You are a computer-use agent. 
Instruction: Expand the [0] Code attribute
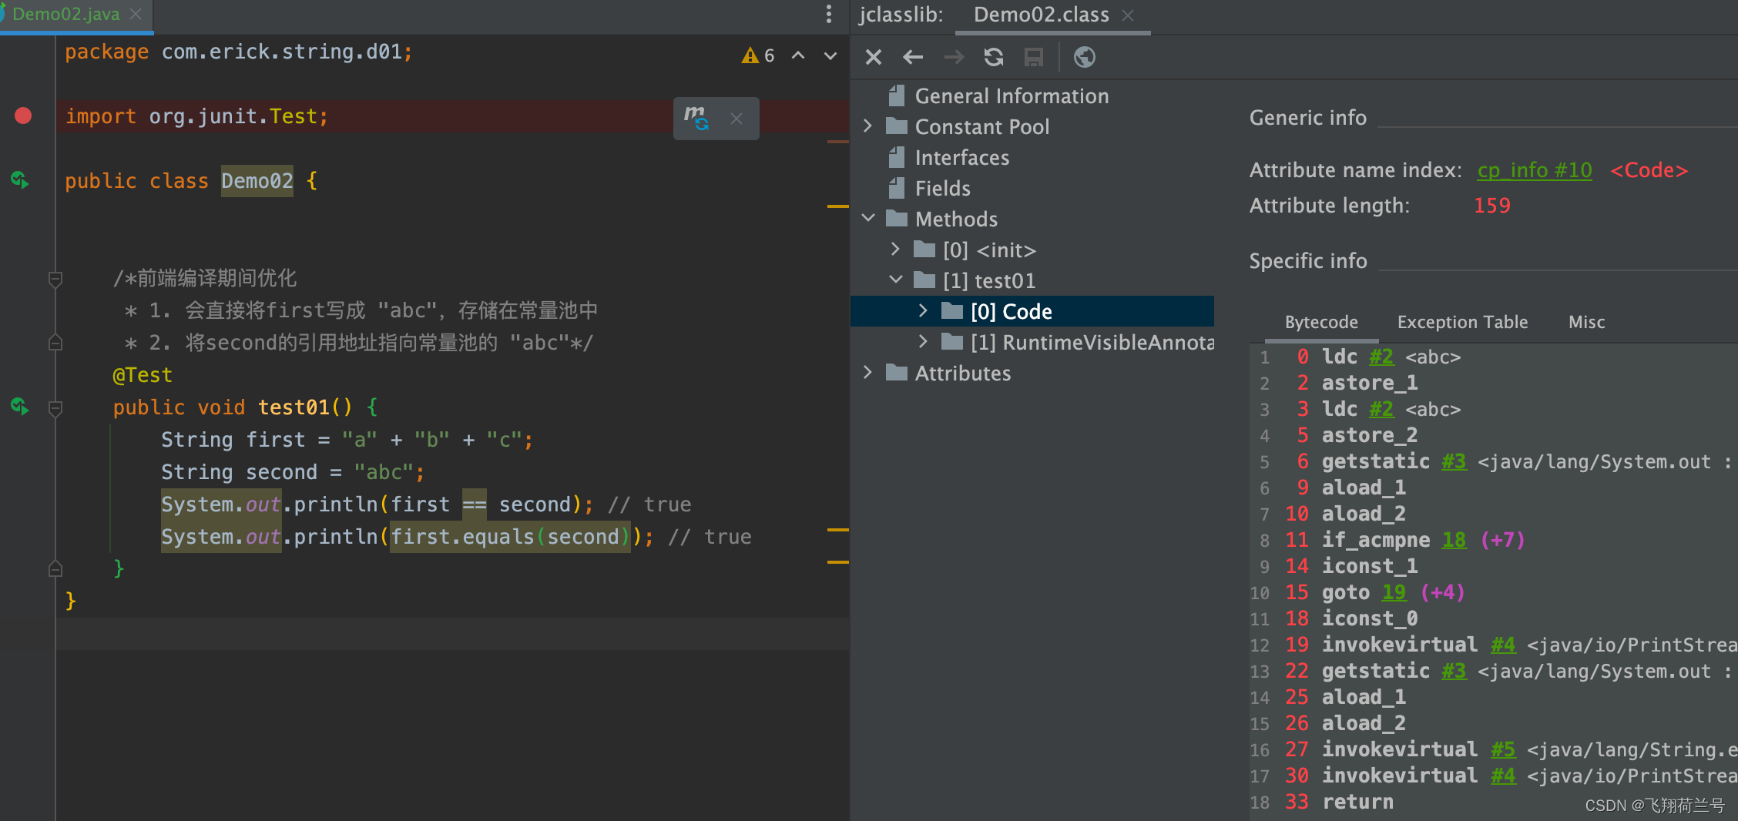[x=923, y=310]
